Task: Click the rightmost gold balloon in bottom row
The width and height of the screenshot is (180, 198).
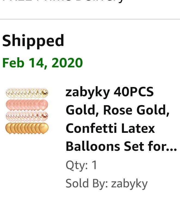Action: click(x=44, y=128)
